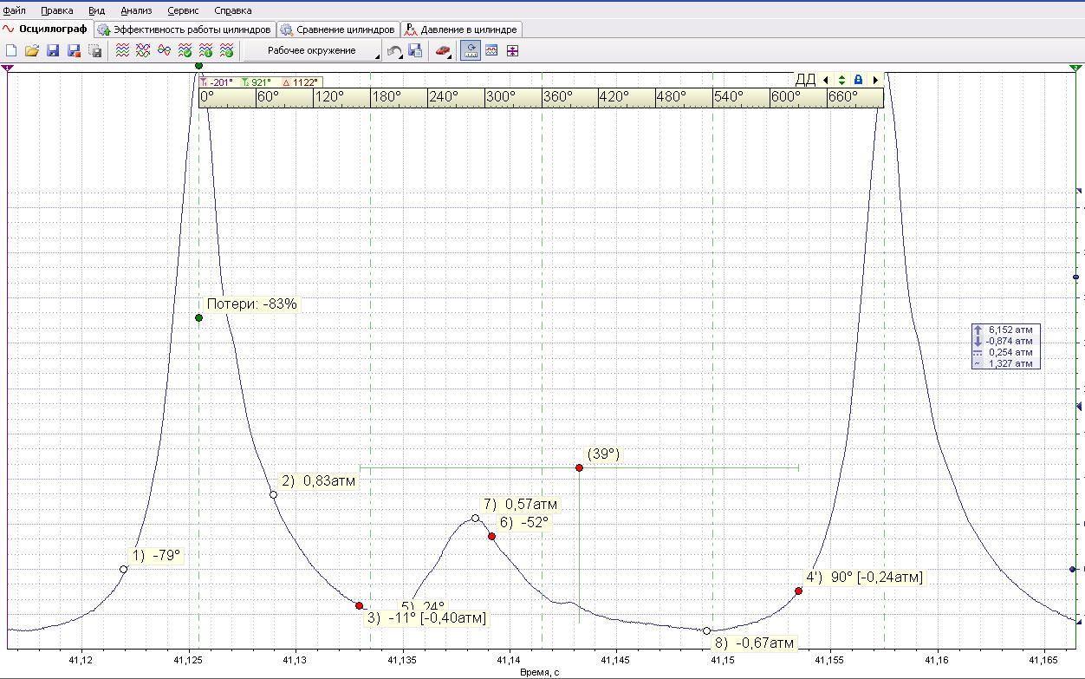This screenshot has height=679, width=1085.
Task: Click the red point labeled (39°)
Action: coord(579,468)
